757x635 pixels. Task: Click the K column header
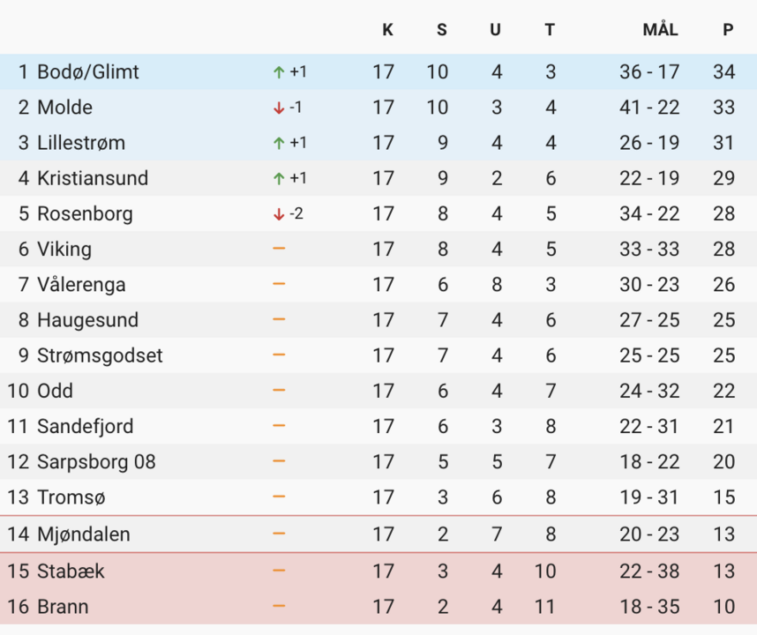(387, 30)
